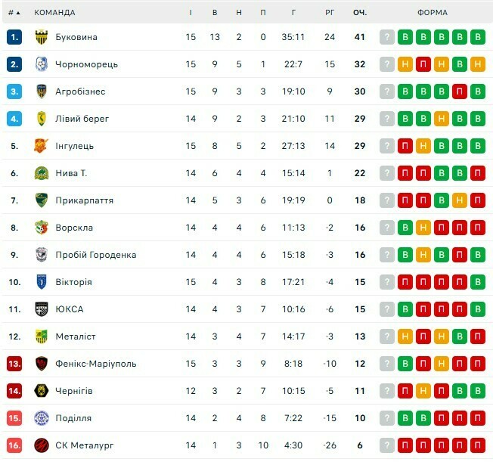Sort standings by the ОЧ. points column
Screen dimensions: 493x462
pyautogui.click(x=359, y=13)
